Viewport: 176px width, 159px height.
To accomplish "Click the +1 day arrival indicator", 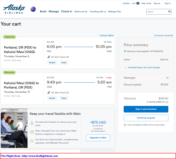I will coord(108,77).
